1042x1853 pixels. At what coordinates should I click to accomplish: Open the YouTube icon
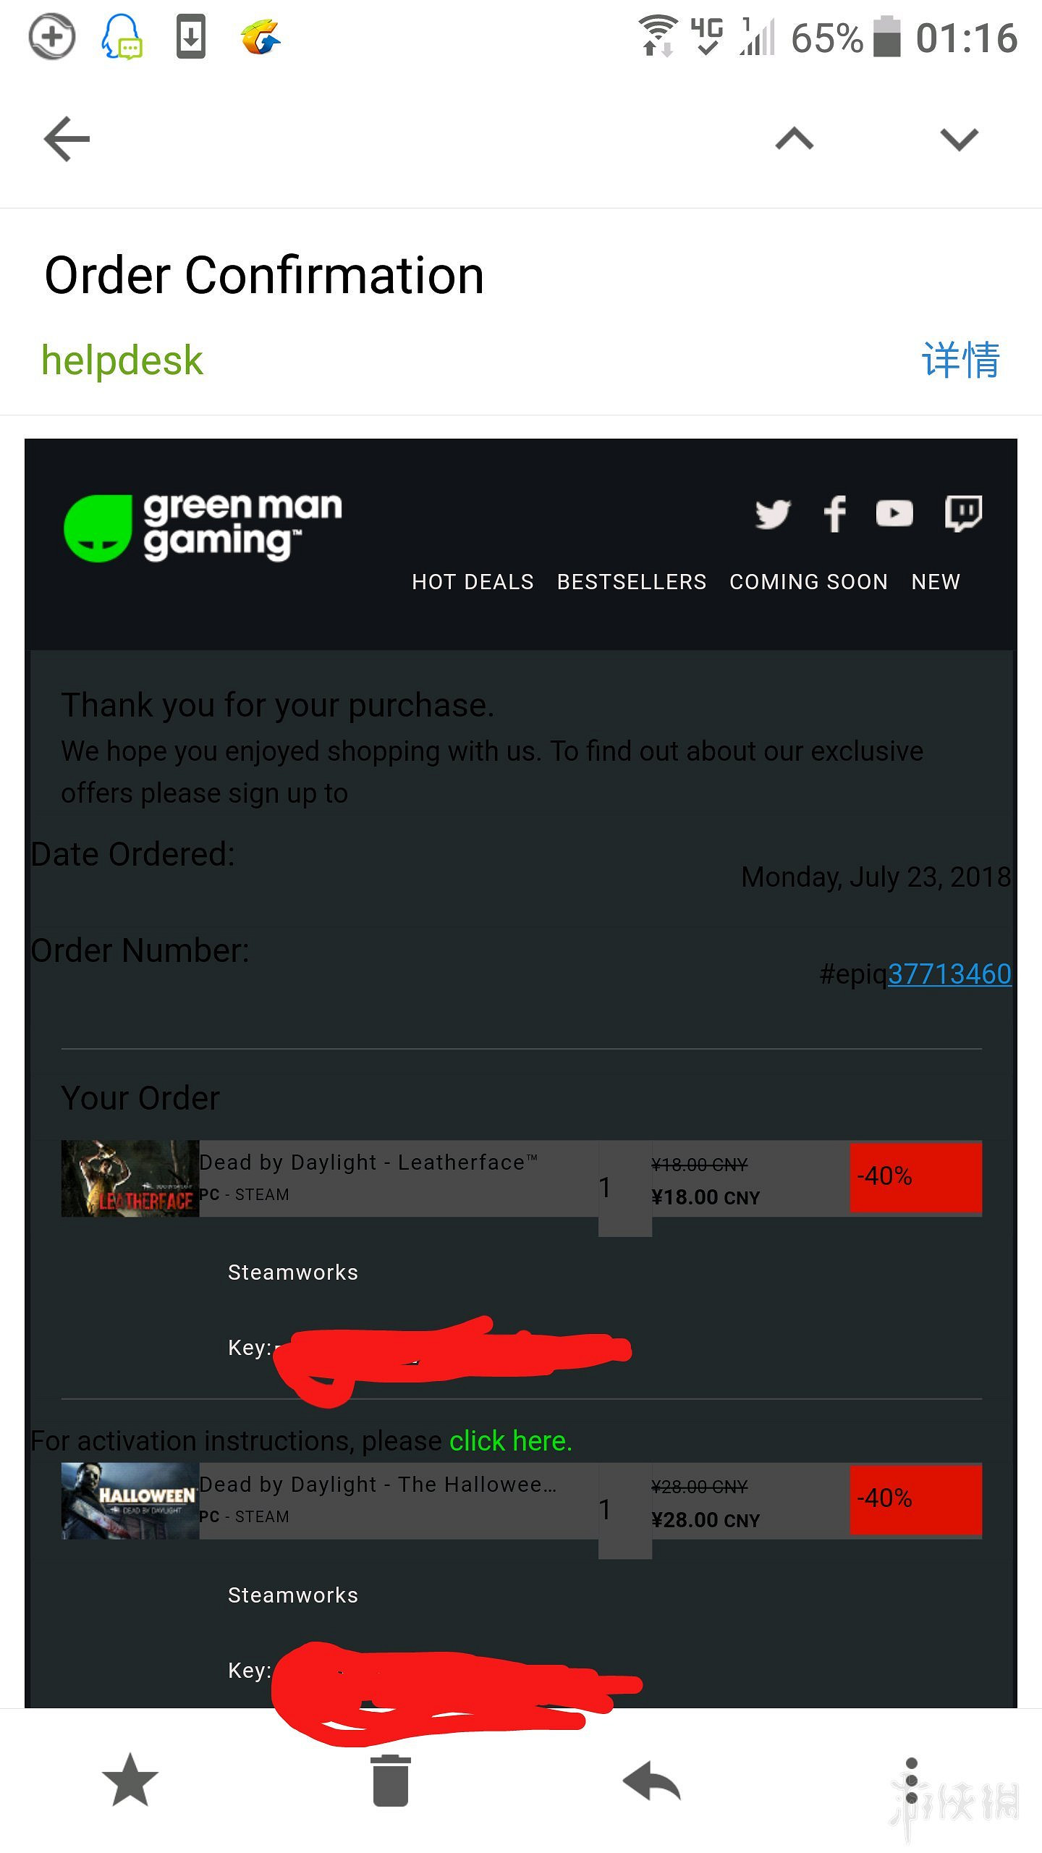894,514
